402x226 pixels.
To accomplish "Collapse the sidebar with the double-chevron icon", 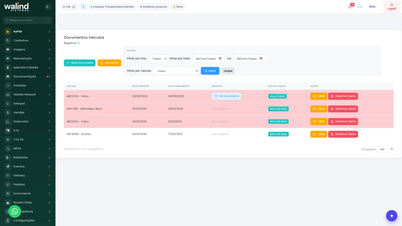I will [x=48, y=7].
